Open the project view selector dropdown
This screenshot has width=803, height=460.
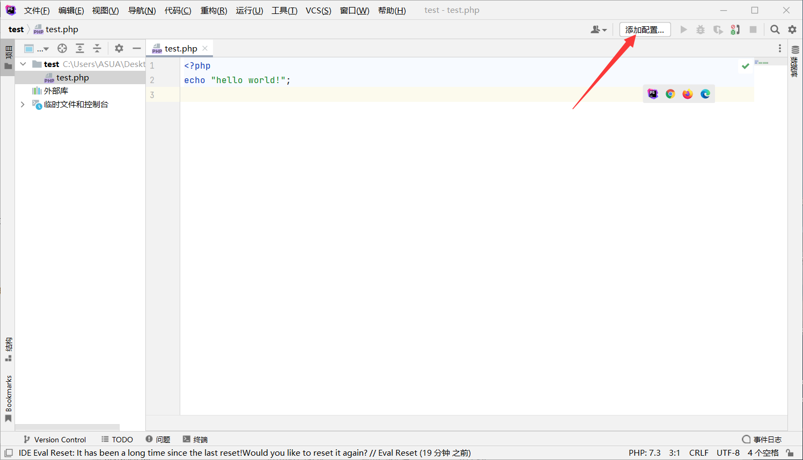tap(36, 48)
